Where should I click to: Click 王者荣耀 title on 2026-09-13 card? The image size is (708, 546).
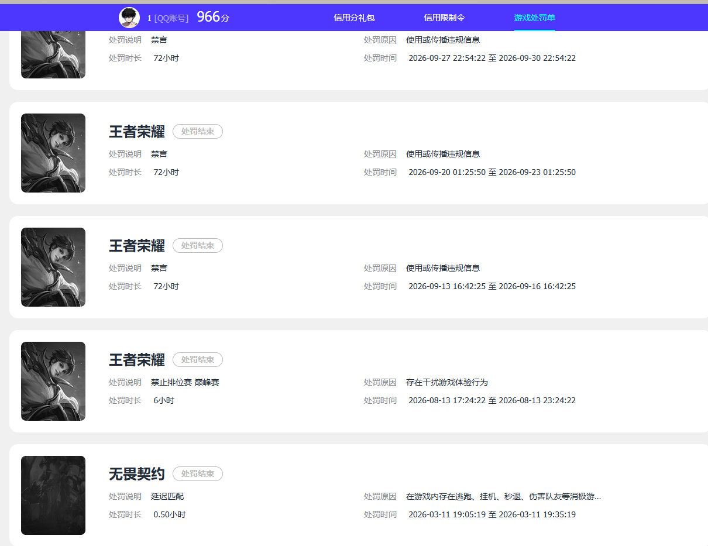(137, 246)
